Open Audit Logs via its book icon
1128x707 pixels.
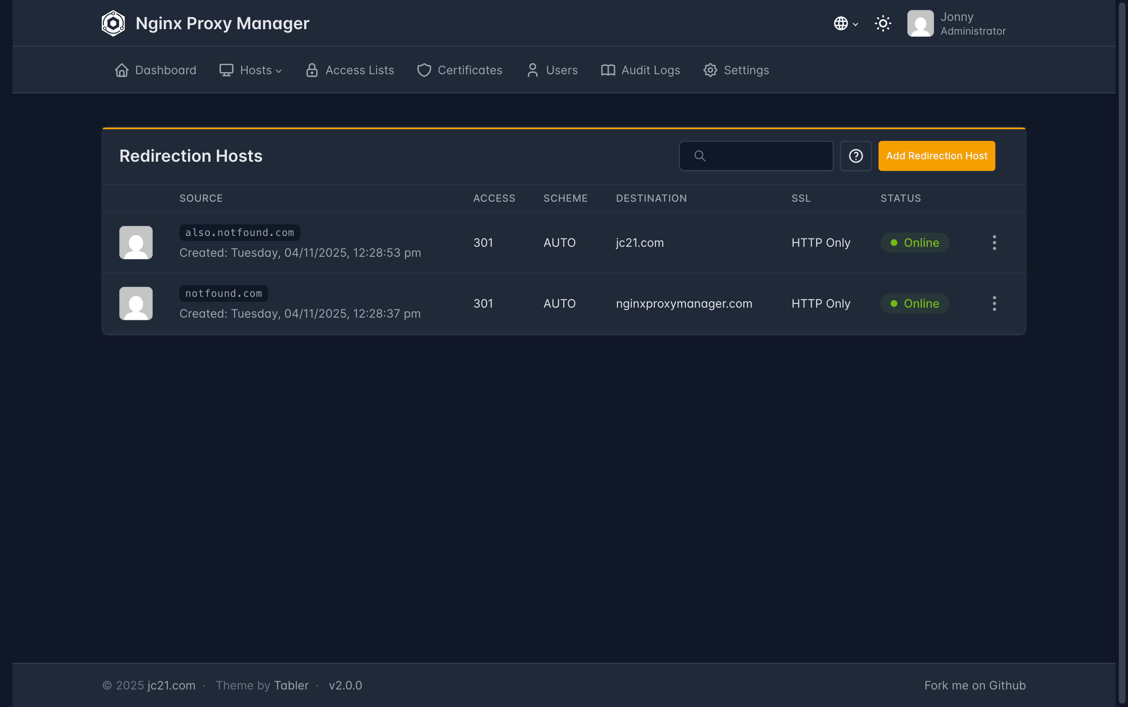[608, 70]
